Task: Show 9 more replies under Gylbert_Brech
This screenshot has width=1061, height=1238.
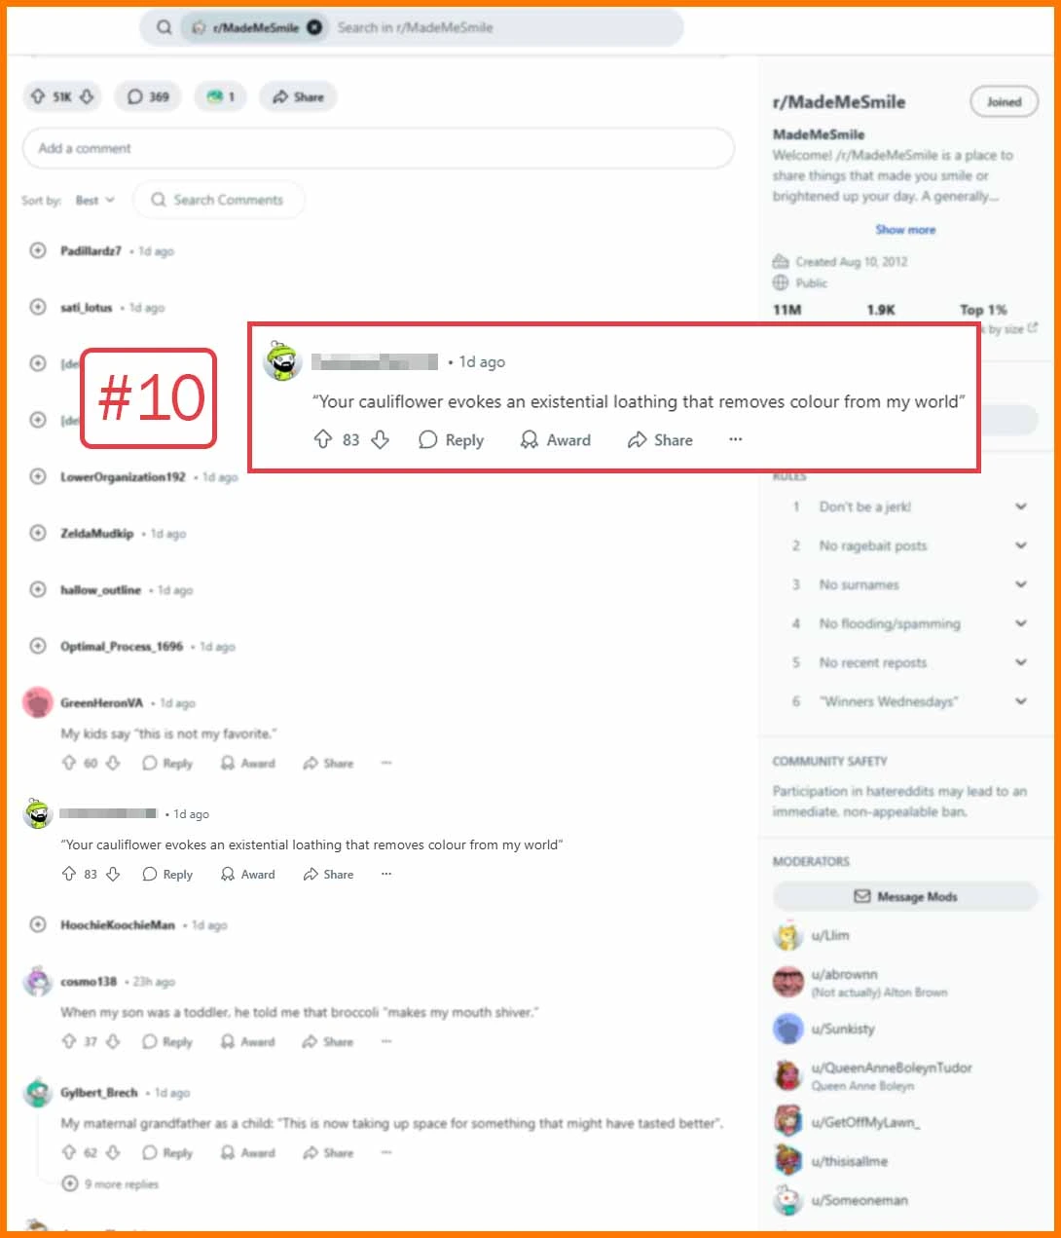Action: tap(110, 1183)
